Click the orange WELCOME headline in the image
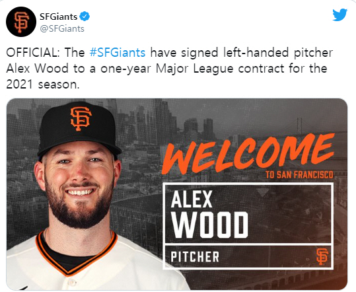356x292 pixels. point(248,154)
